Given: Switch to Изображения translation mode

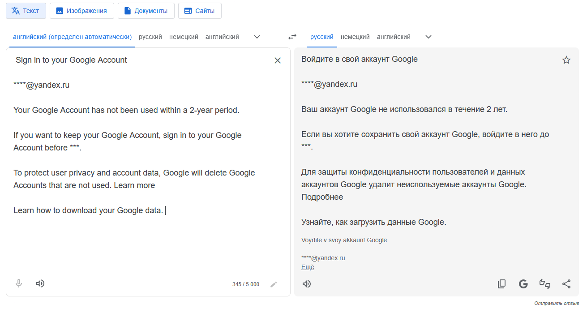Looking at the screenshot, I should tap(82, 11).
